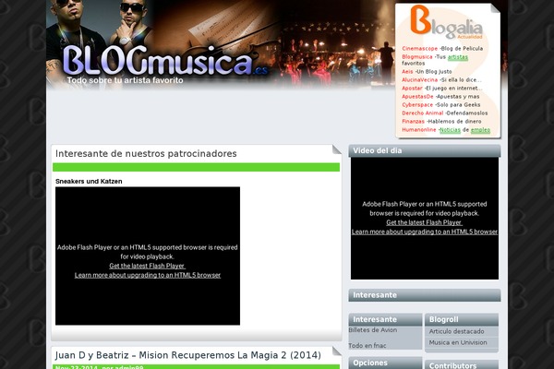Image resolution: width=554 pixels, height=369 pixels.
Task: Open the 'Billetes de Avion' link
Action: (x=373, y=330)
